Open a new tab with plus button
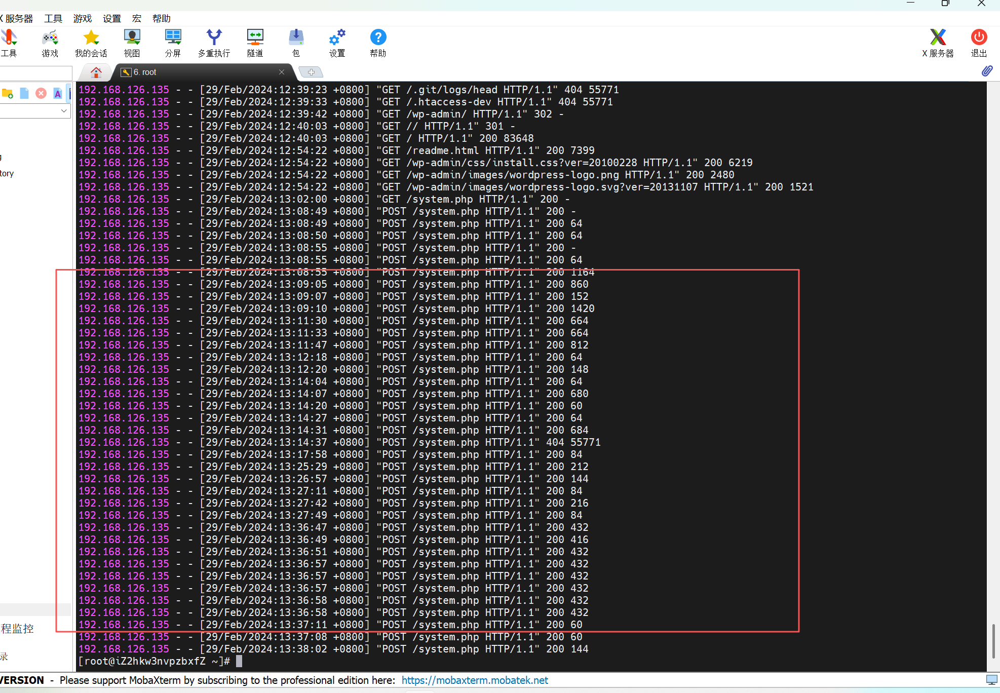 click(x=311, y=72)
